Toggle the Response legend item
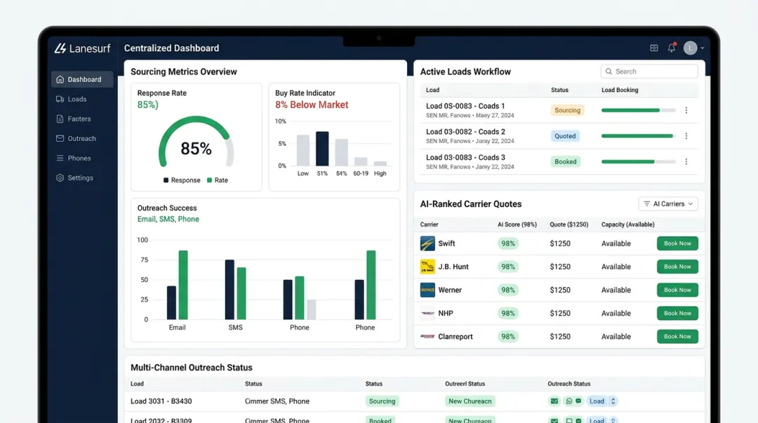 [x=182, y=180]
